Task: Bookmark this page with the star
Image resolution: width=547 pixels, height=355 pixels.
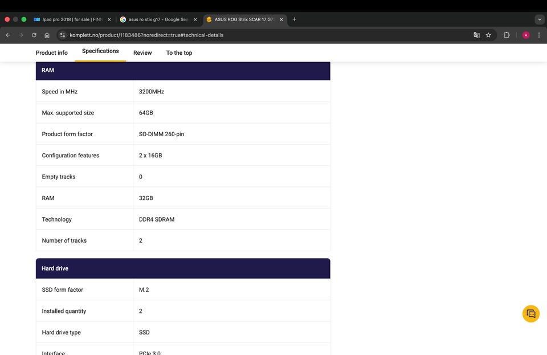Action: coord(488,35)
